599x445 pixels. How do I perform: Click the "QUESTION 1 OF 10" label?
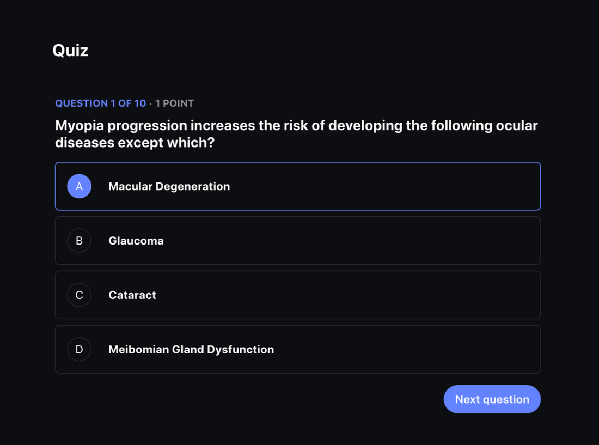(100, 103)
